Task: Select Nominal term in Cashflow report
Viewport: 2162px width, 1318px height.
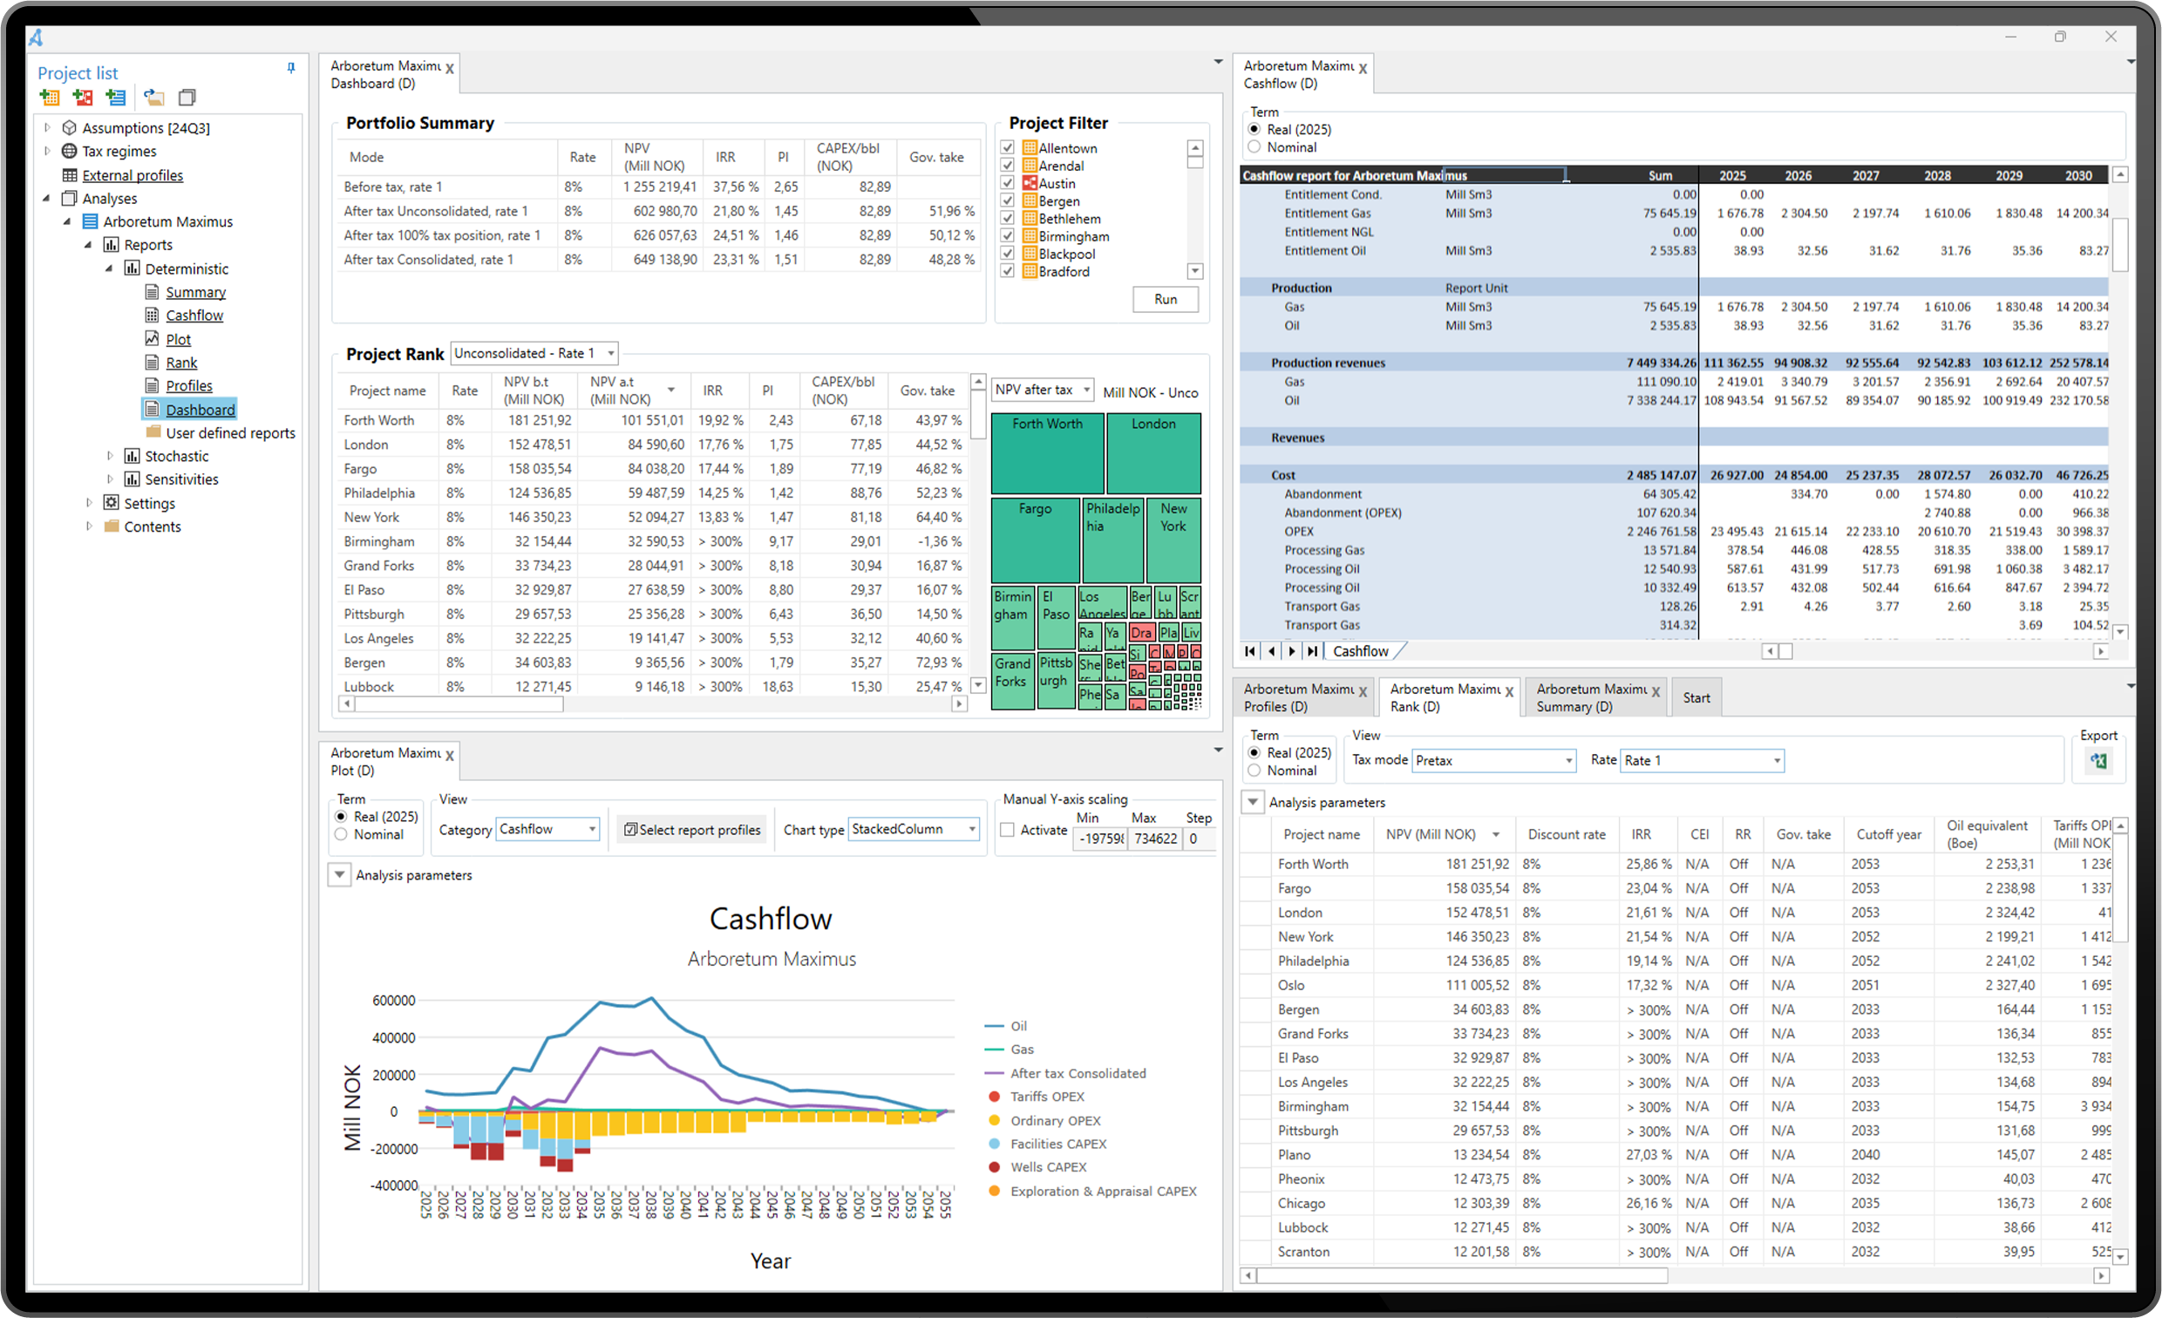Action: coord(1254,147)
